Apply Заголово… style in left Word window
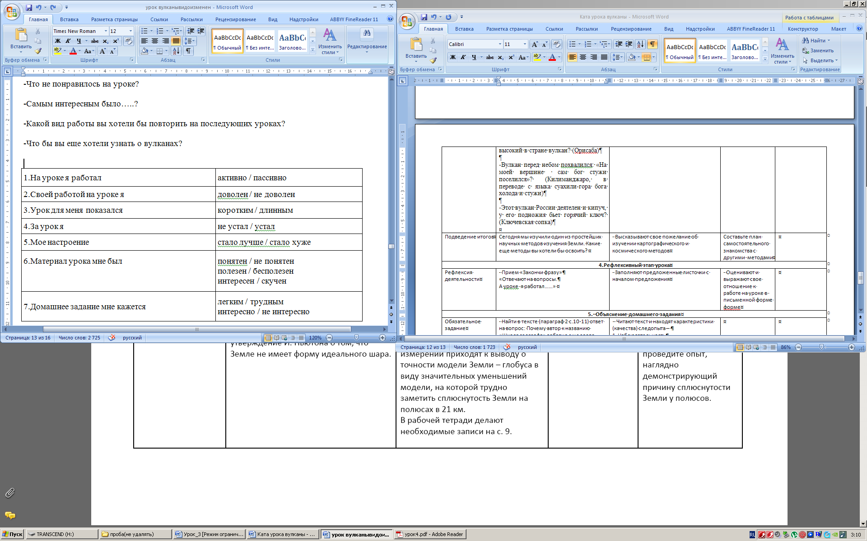Screen dimensions: 867x541 [x=292, y=41]
